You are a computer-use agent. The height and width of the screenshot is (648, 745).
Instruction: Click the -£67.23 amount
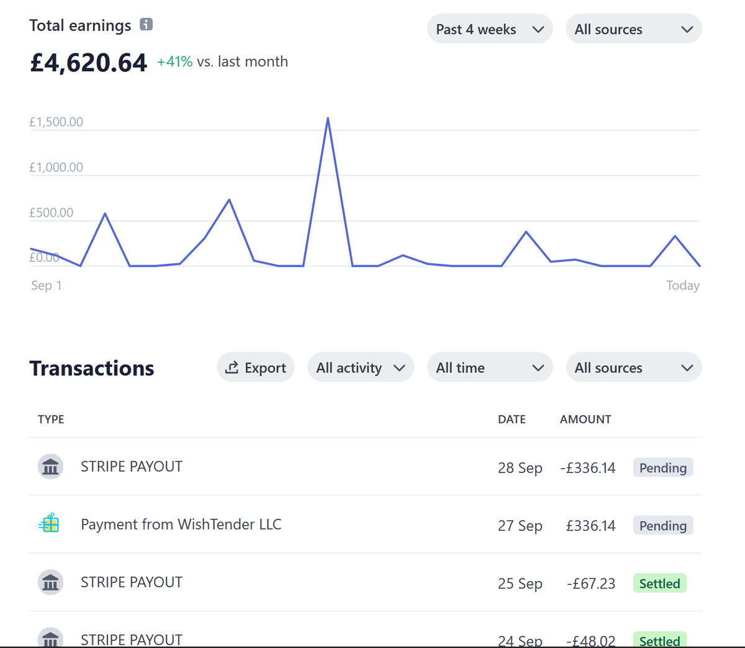point(591,583)
